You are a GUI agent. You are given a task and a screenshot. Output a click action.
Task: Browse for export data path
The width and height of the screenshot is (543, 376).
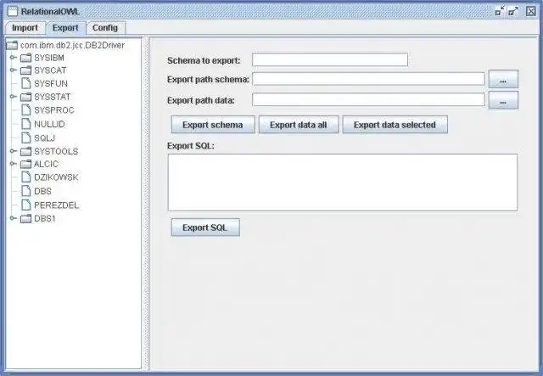(503, 100)
